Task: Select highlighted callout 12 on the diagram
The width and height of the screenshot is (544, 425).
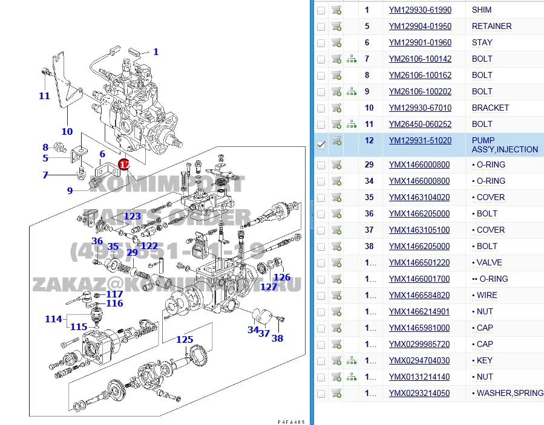Action: point(123,163)
